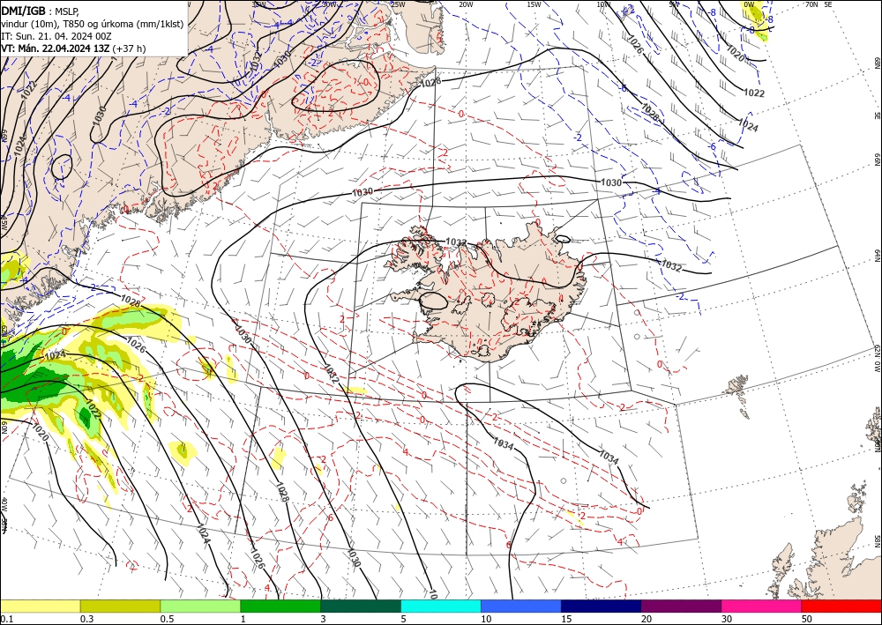Click the '15W' longitude label

[x=534, y=4]
